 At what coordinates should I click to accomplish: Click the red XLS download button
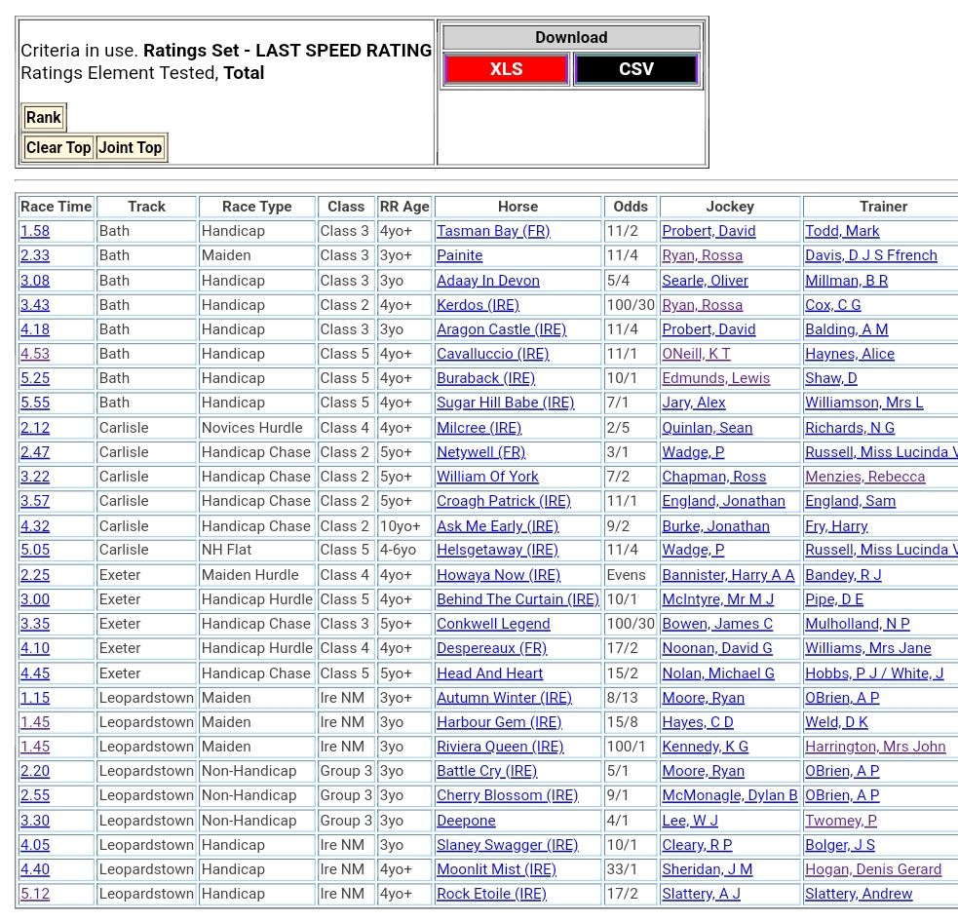[506, 69]
